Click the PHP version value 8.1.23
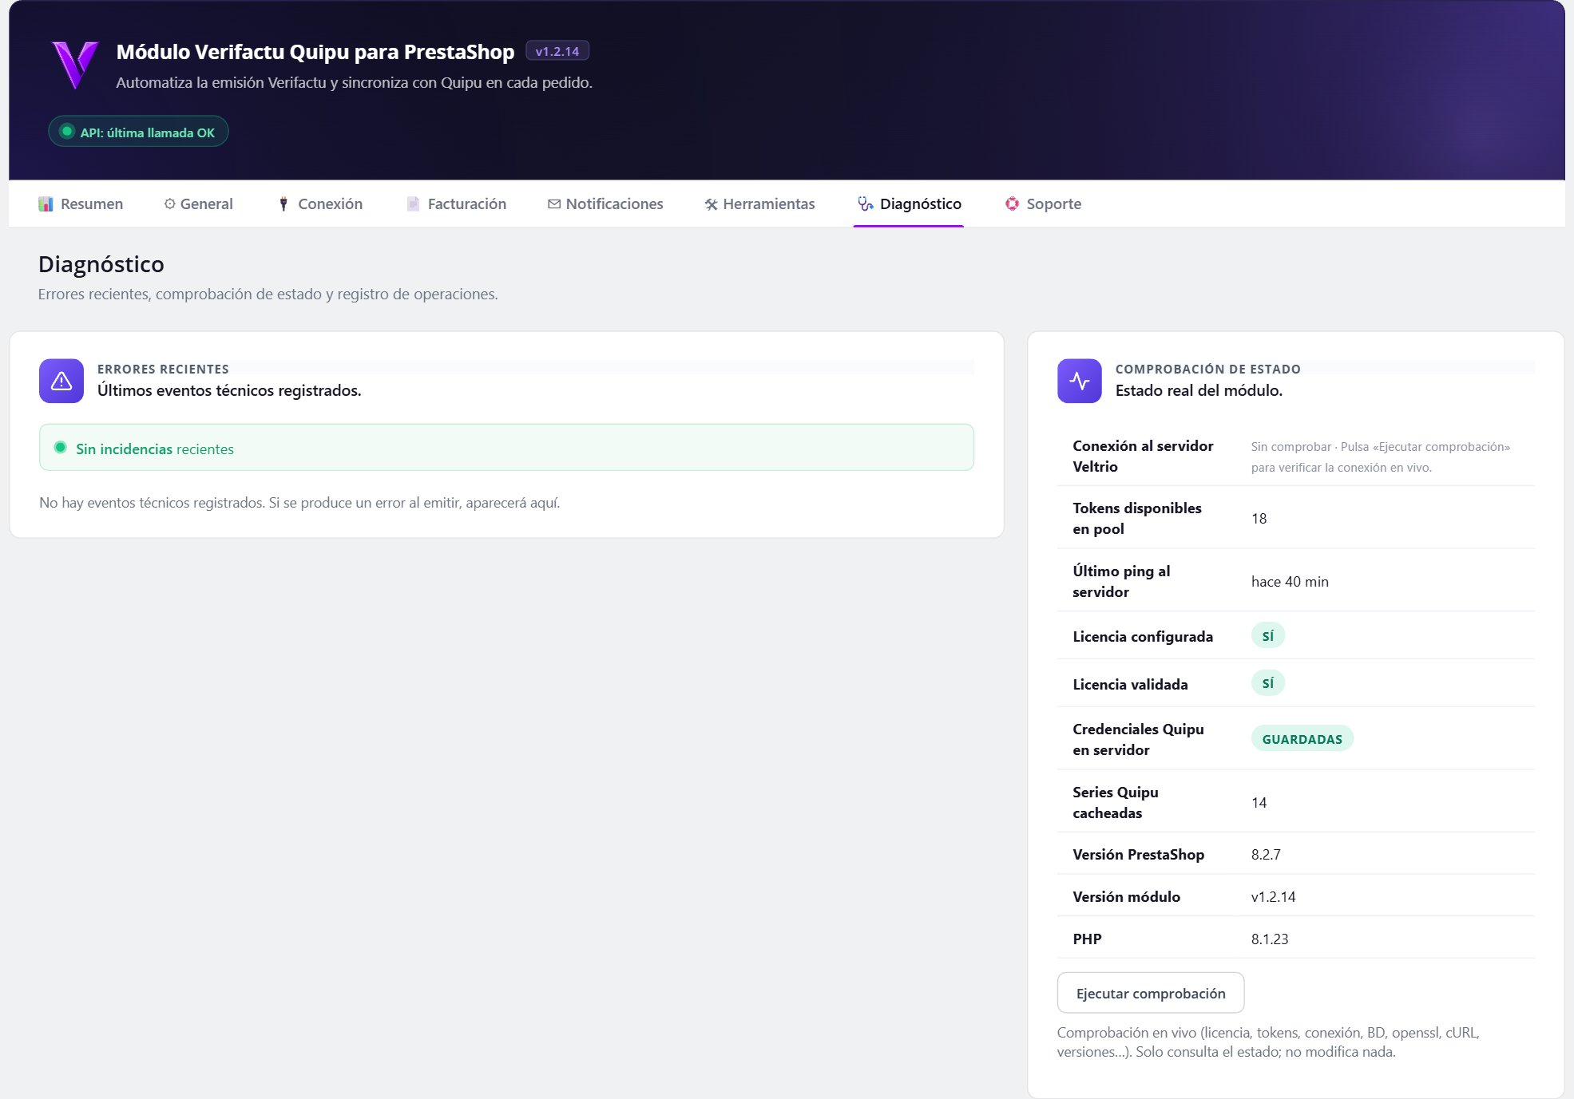The width and height of the screenshot is (1574, 1099). point(1270,939)
